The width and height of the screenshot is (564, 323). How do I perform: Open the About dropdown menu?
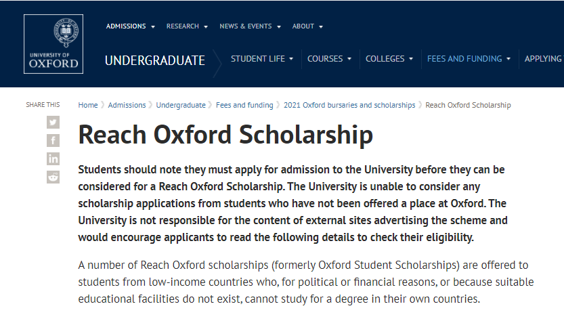click(x=307, y=26)
